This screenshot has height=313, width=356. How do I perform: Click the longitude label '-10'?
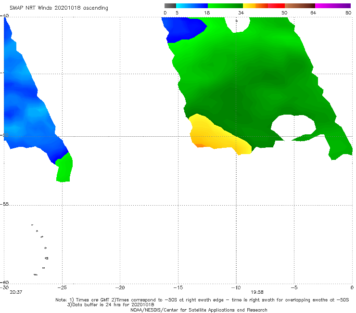236,287
